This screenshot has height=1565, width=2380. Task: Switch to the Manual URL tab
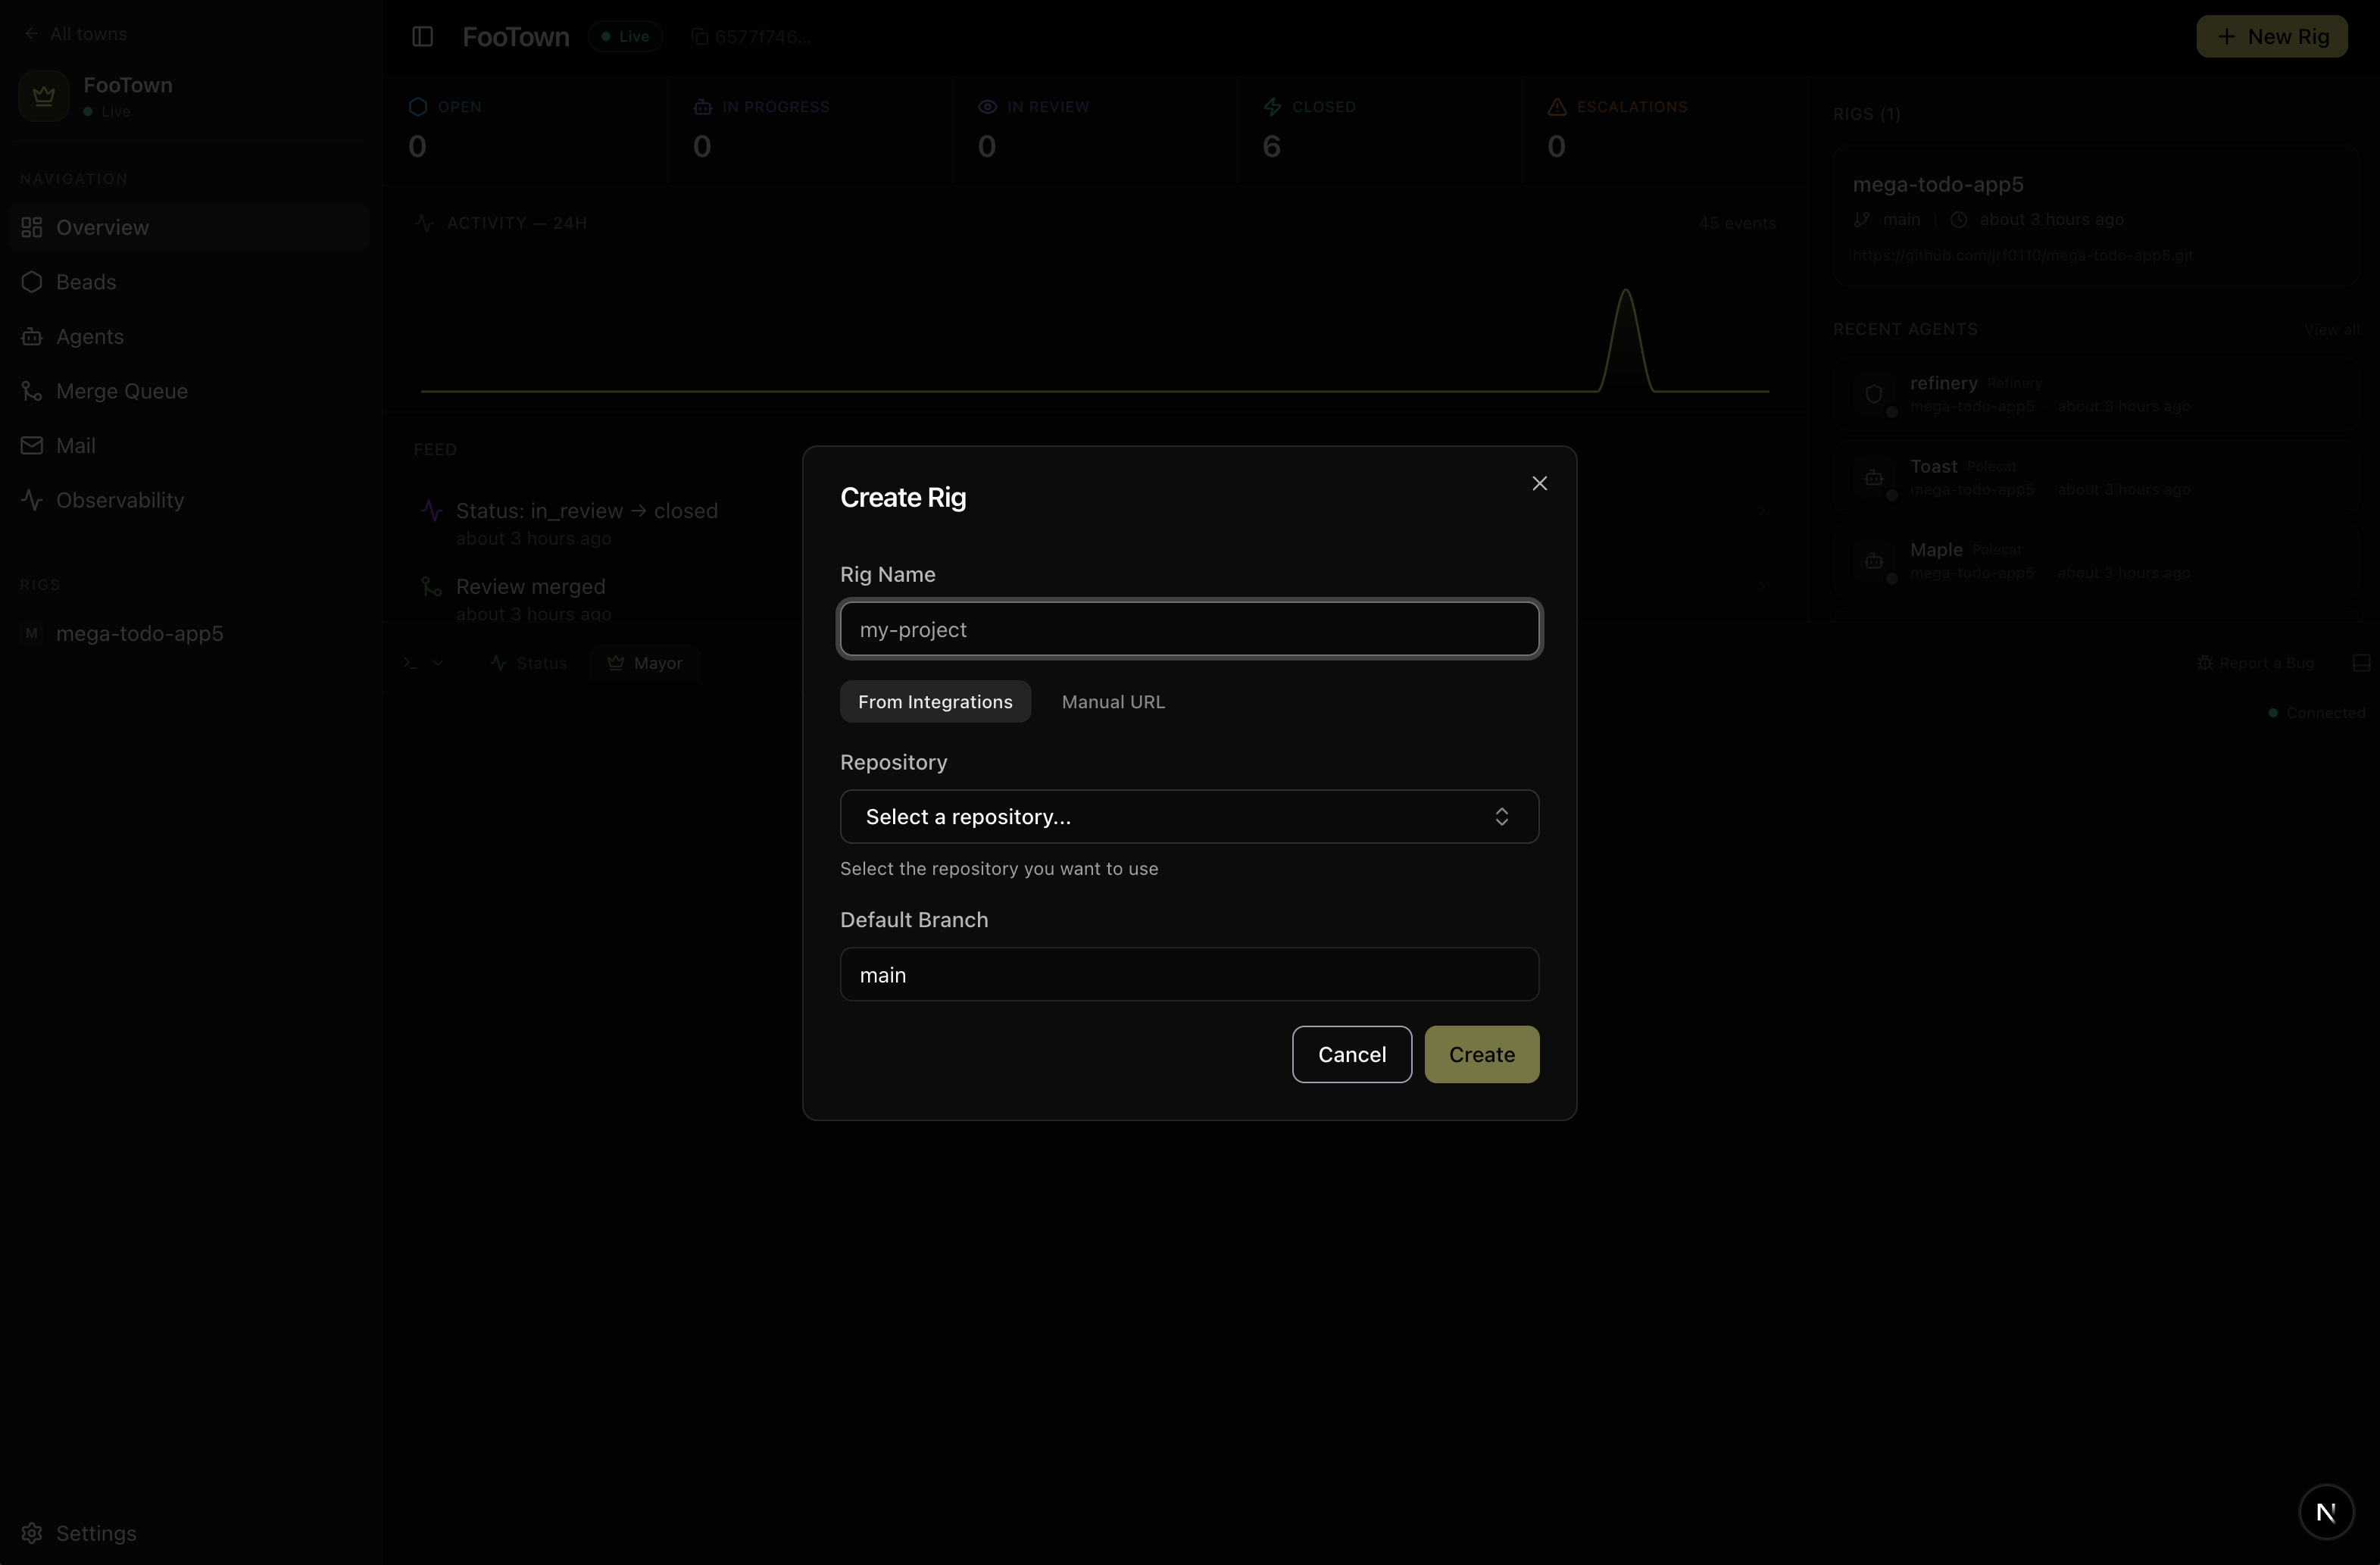point(1113,702)
